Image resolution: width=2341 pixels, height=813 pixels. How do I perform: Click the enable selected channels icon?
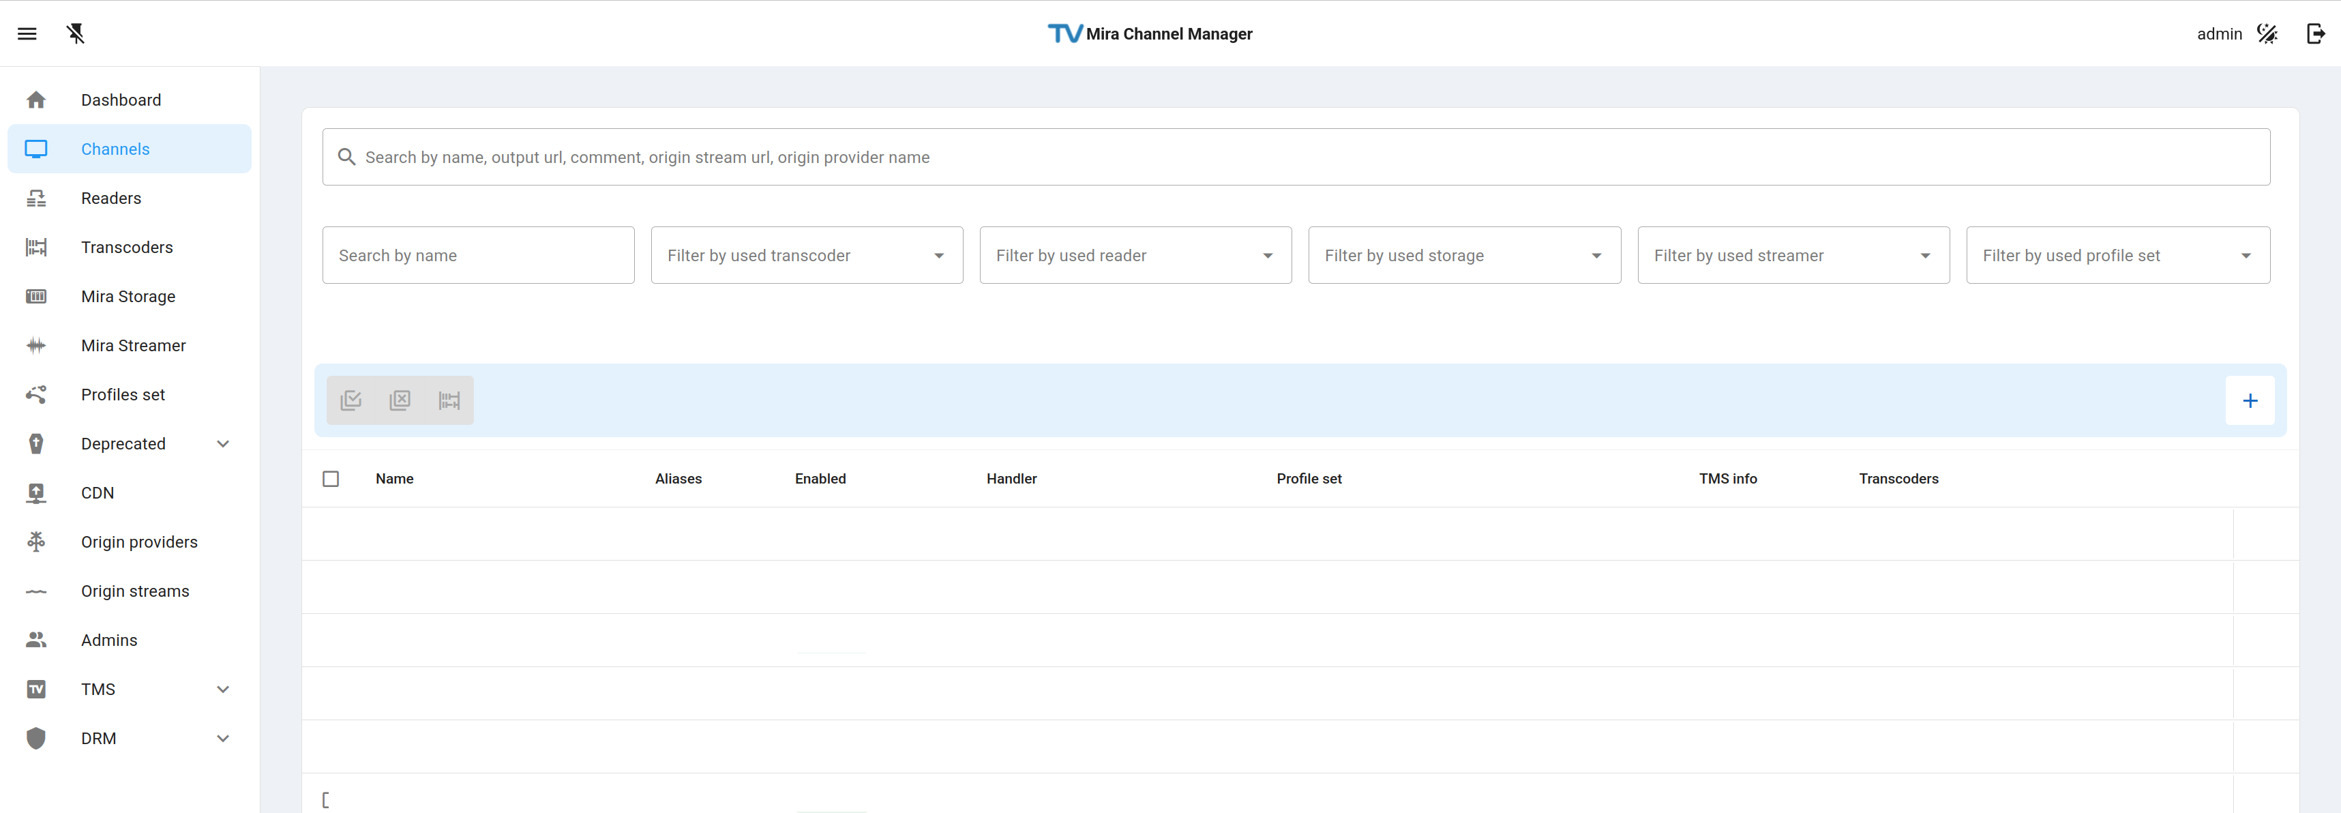click(351, 400)
